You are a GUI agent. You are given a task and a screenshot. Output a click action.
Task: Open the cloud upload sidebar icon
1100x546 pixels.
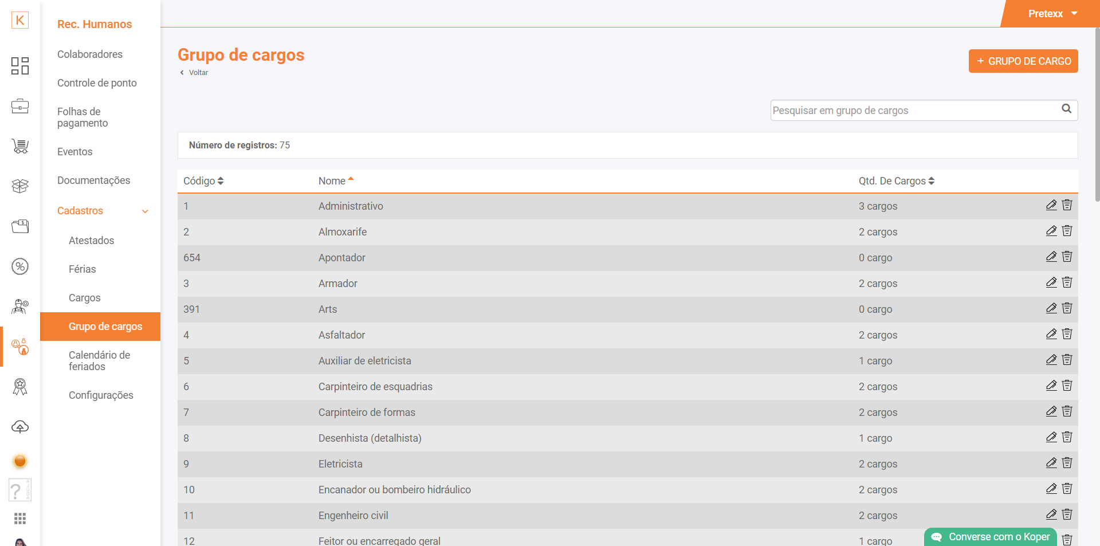[x=20, y=427]
